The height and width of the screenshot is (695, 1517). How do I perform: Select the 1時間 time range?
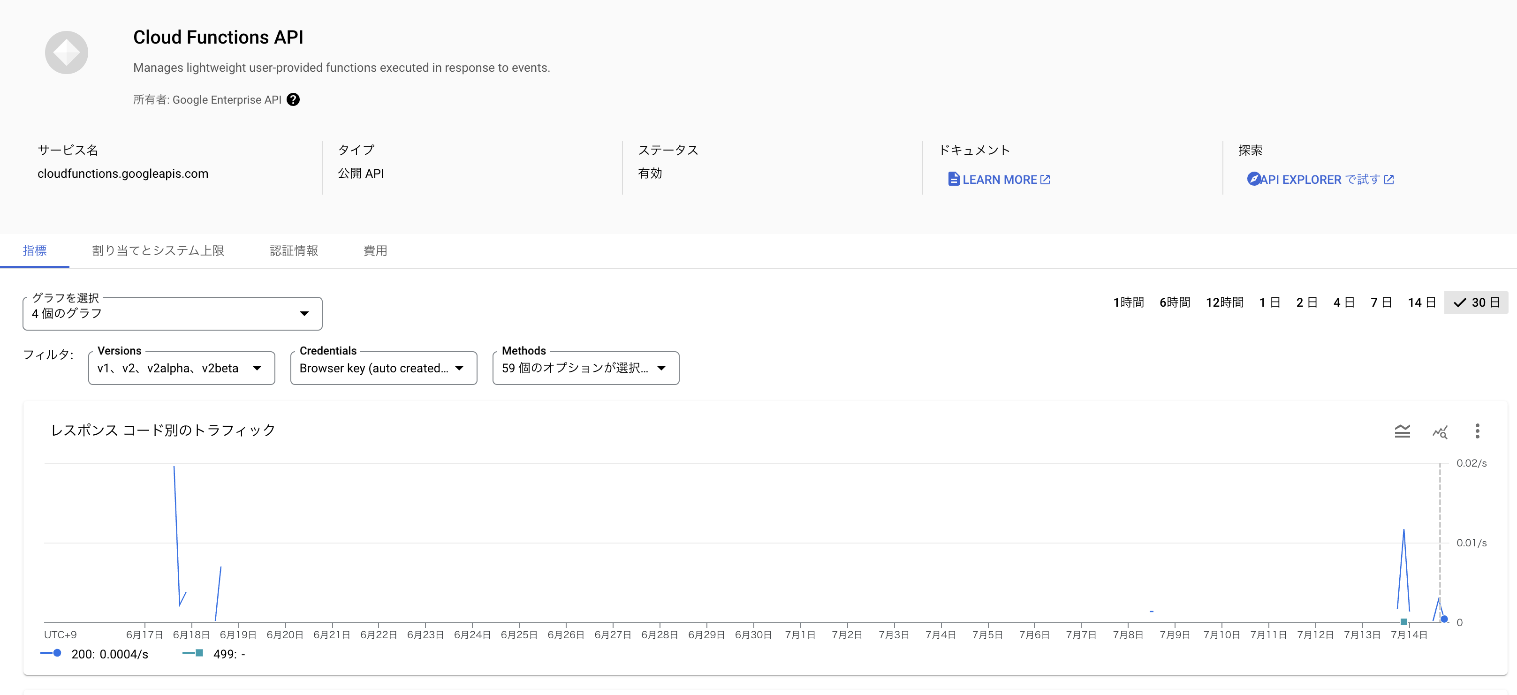point(1128,302)
